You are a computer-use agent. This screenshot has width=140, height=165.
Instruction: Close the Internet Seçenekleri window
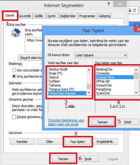click(120, 4)
